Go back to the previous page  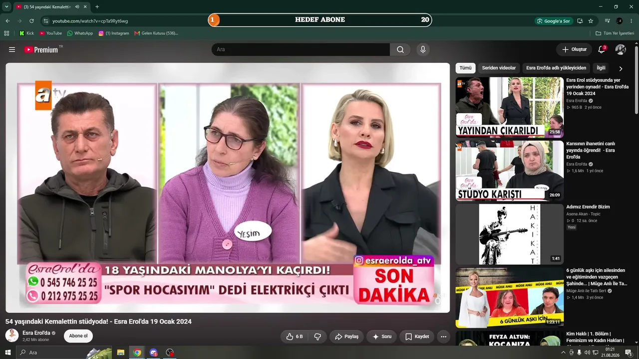click(x=7, y=21)
